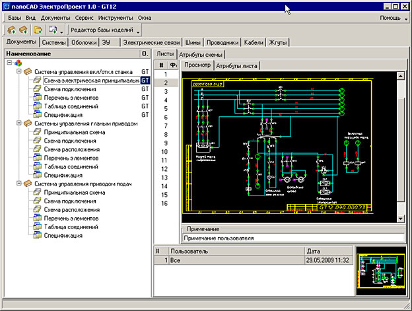The height and width of the screenshot is (311, 412).
Task: Select Таблица соединений under вкл/откл станка
Action: pos(71,106)
